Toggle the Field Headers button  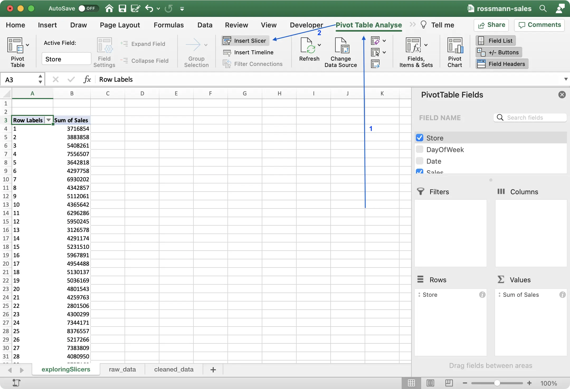[x=502, y=64]
